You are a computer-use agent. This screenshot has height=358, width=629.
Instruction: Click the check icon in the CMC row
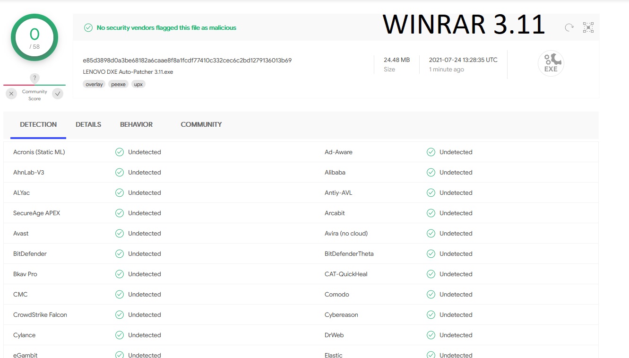tap(120, 295)
